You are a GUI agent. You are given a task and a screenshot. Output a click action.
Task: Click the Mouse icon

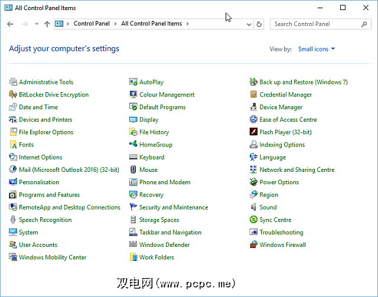point(133,169)
